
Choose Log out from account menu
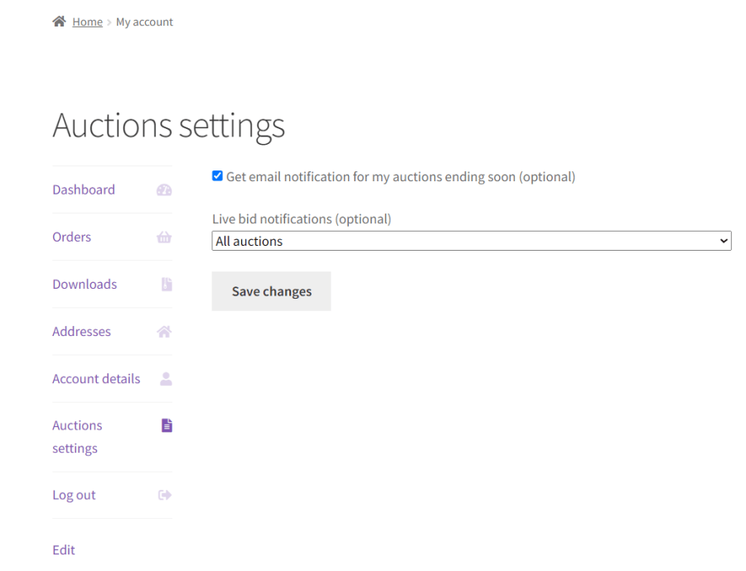74,495
